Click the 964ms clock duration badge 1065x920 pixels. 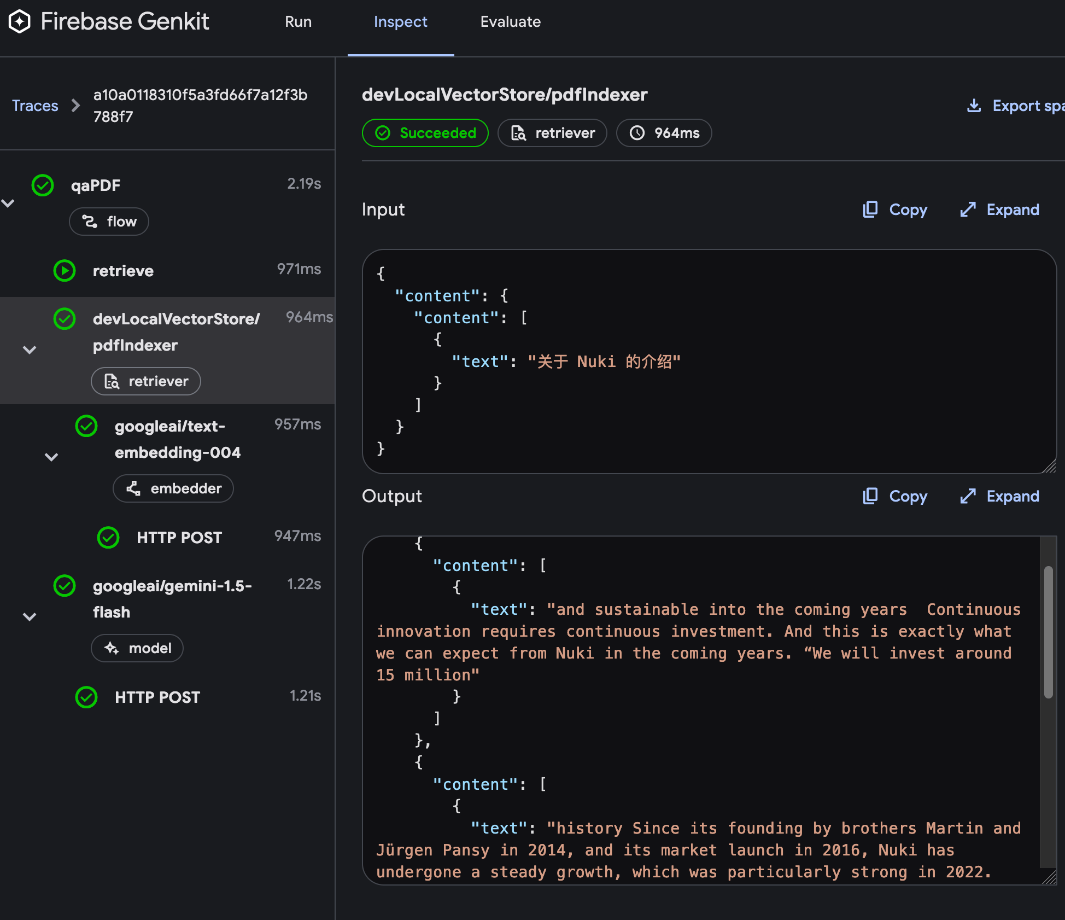coord(664,133)
